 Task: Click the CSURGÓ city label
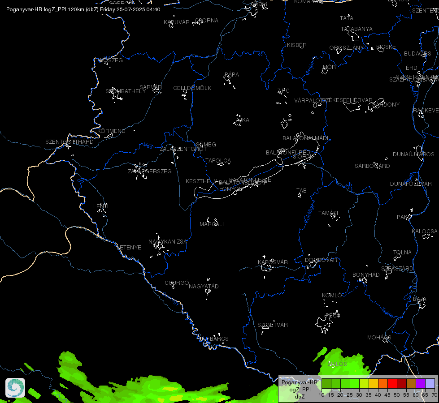[x=177, y=283]
